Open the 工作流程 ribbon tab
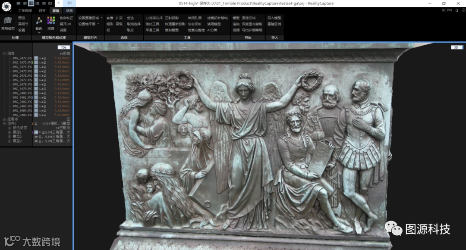466x250 pixels. (25, 11)
